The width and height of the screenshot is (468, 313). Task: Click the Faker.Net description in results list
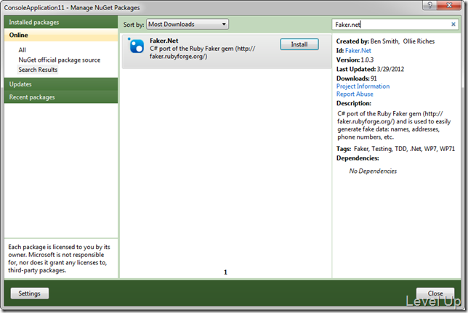coord(202,52)
